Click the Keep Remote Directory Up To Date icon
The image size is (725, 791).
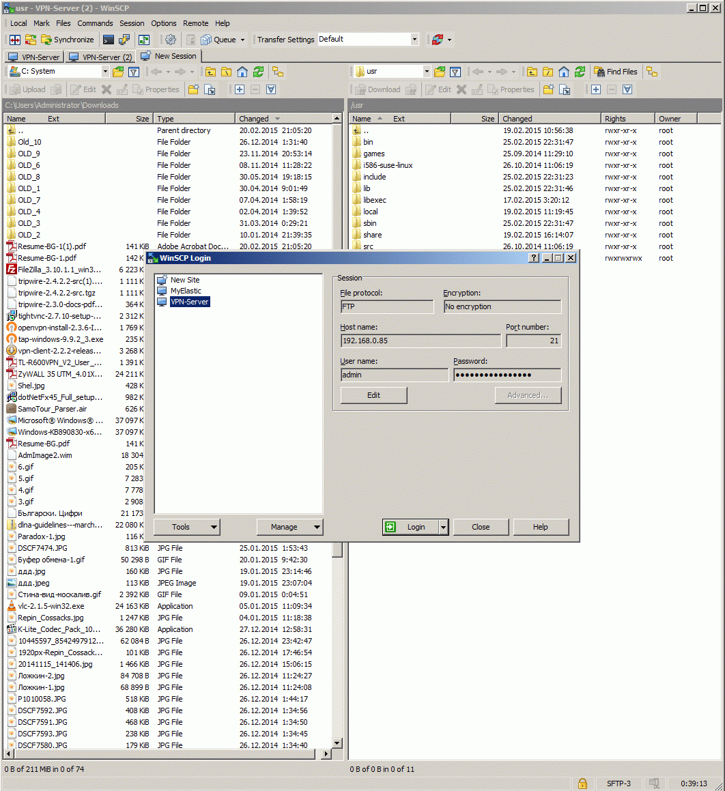tap(144, 40)
